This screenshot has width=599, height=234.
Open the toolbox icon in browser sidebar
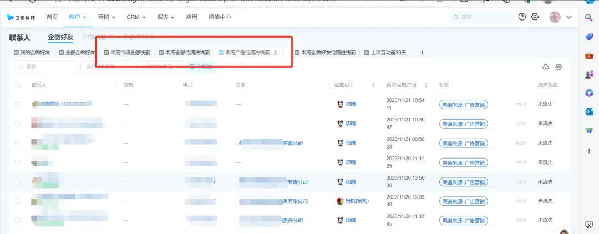click(x=589, y=56)
